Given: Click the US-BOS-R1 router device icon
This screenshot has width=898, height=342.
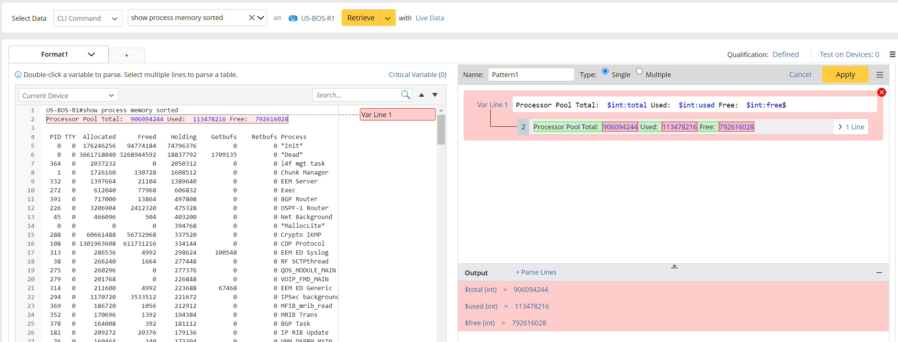Looking at the screenshot, I should click(x=293, y=18).
